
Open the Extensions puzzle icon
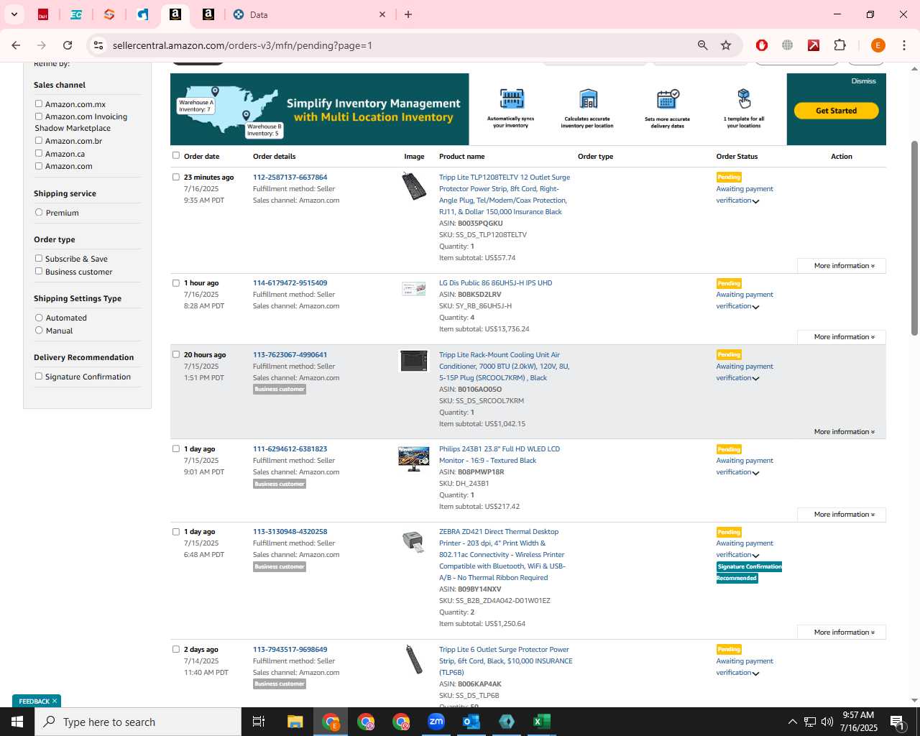[839, 45]
